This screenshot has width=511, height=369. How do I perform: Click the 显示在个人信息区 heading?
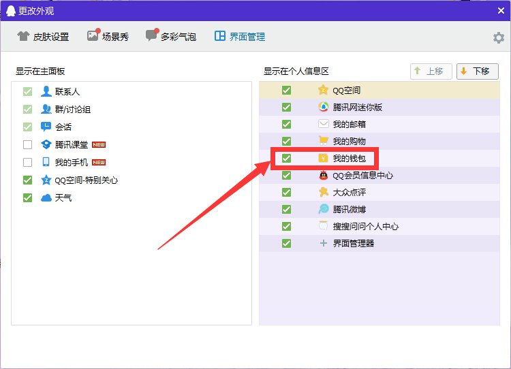click(296, 71)
